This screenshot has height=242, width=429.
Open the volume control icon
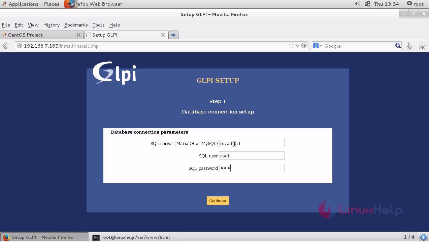(357, 4)
